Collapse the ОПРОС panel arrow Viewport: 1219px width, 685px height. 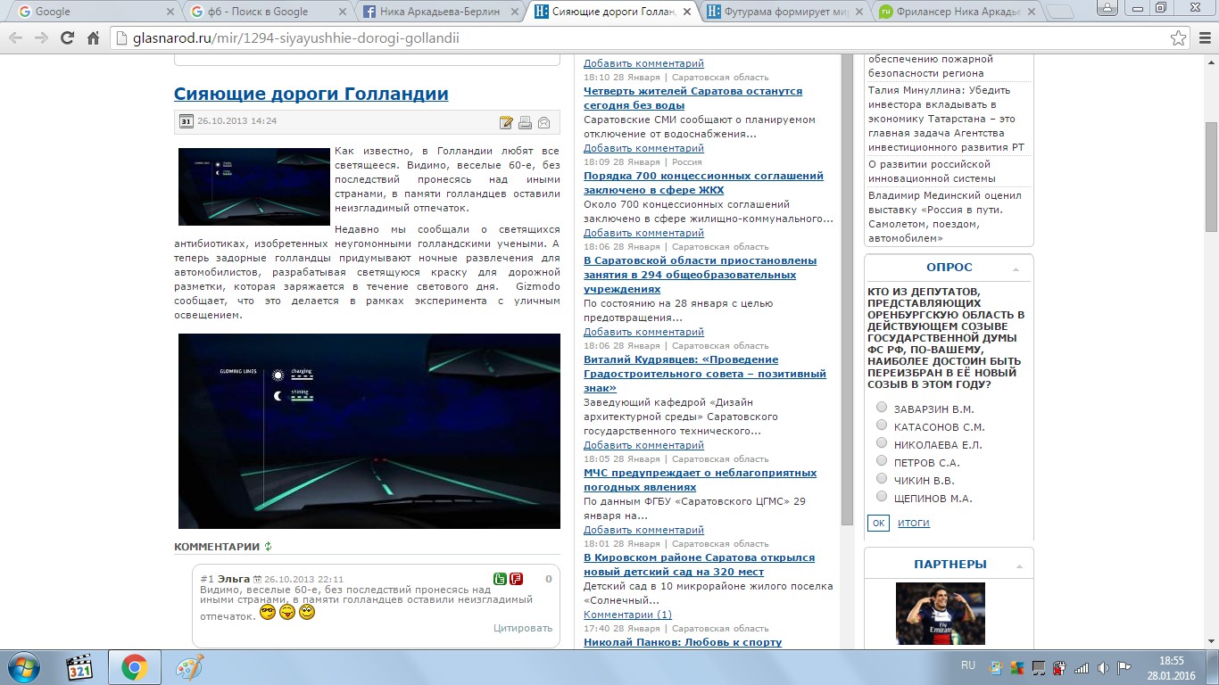[x=1016, y=268]
